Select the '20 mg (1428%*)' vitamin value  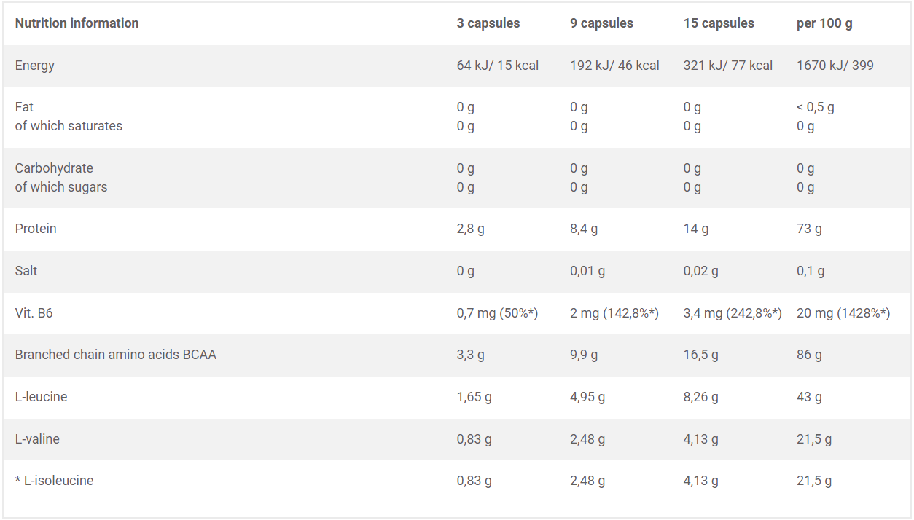coord(843,313)
